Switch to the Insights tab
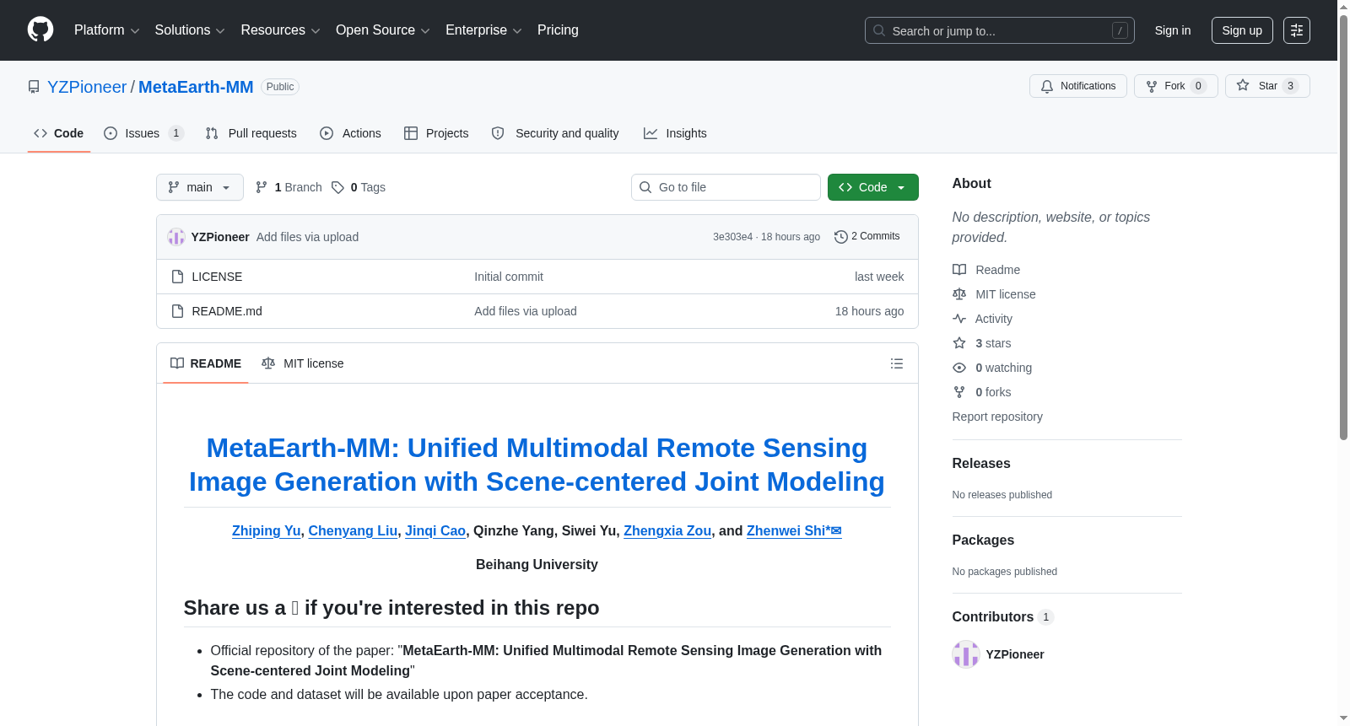The width and height of the screenshot is (1350, 726). (675, 133)
